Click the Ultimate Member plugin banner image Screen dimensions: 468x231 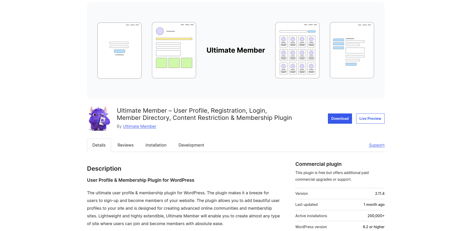(x=236, y=50)
